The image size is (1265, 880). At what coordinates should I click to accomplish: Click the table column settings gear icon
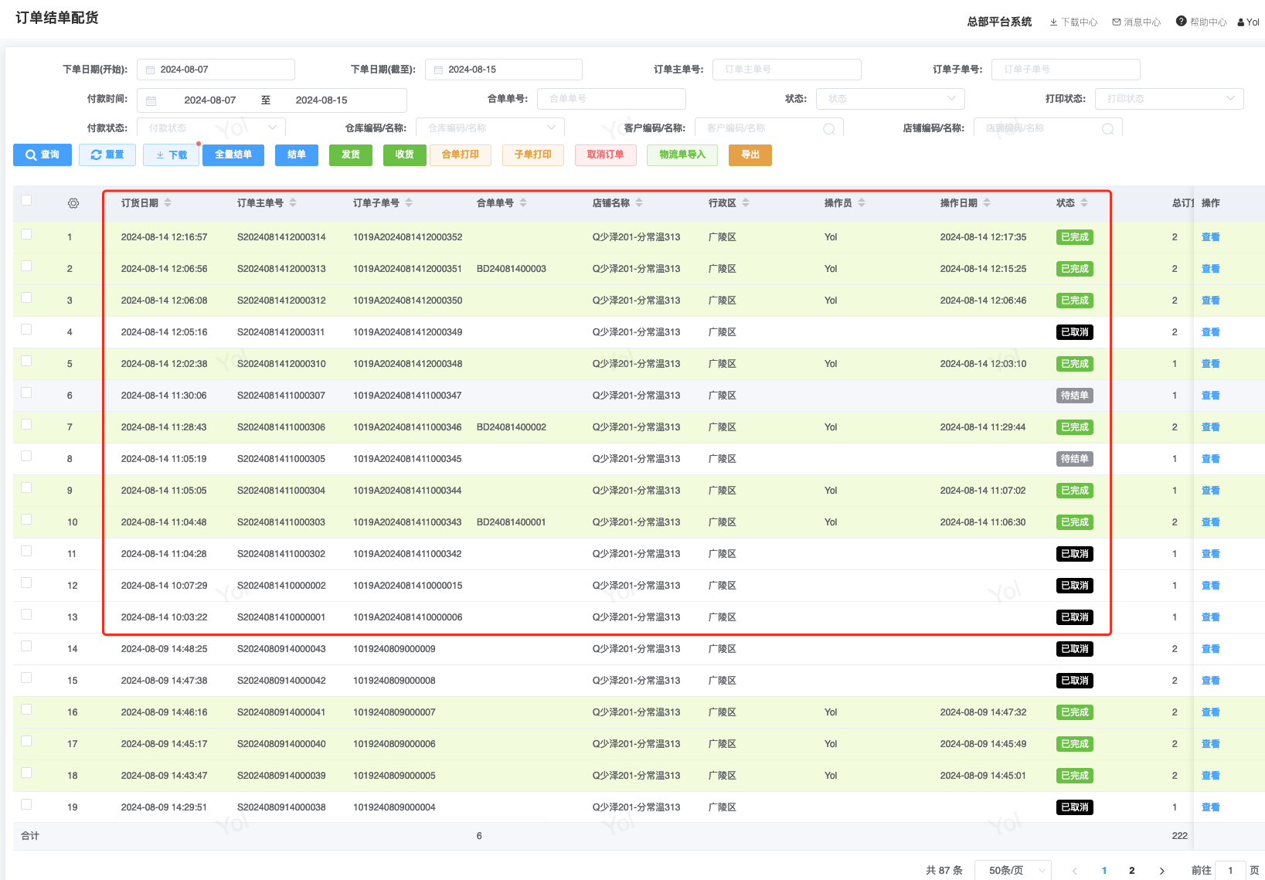tap(73, 203)
